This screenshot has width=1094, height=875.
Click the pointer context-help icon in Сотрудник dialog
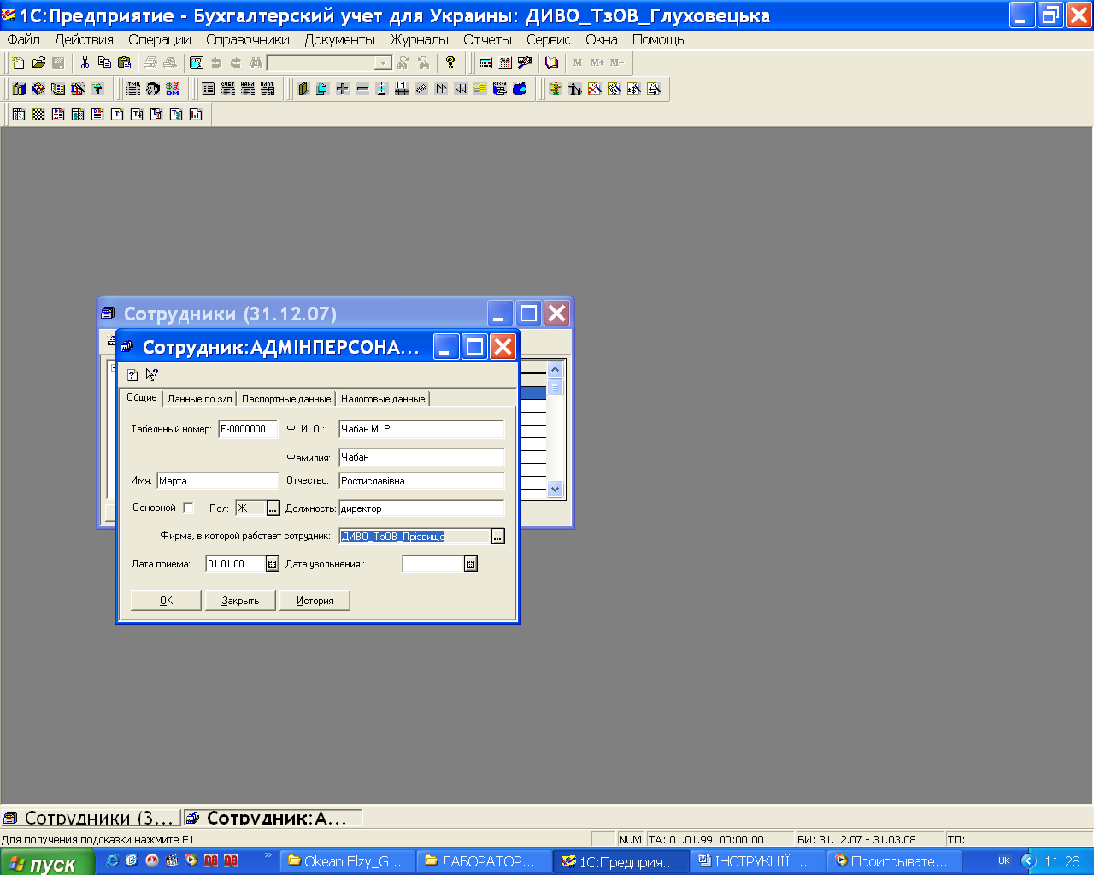[x=152, y=374]
